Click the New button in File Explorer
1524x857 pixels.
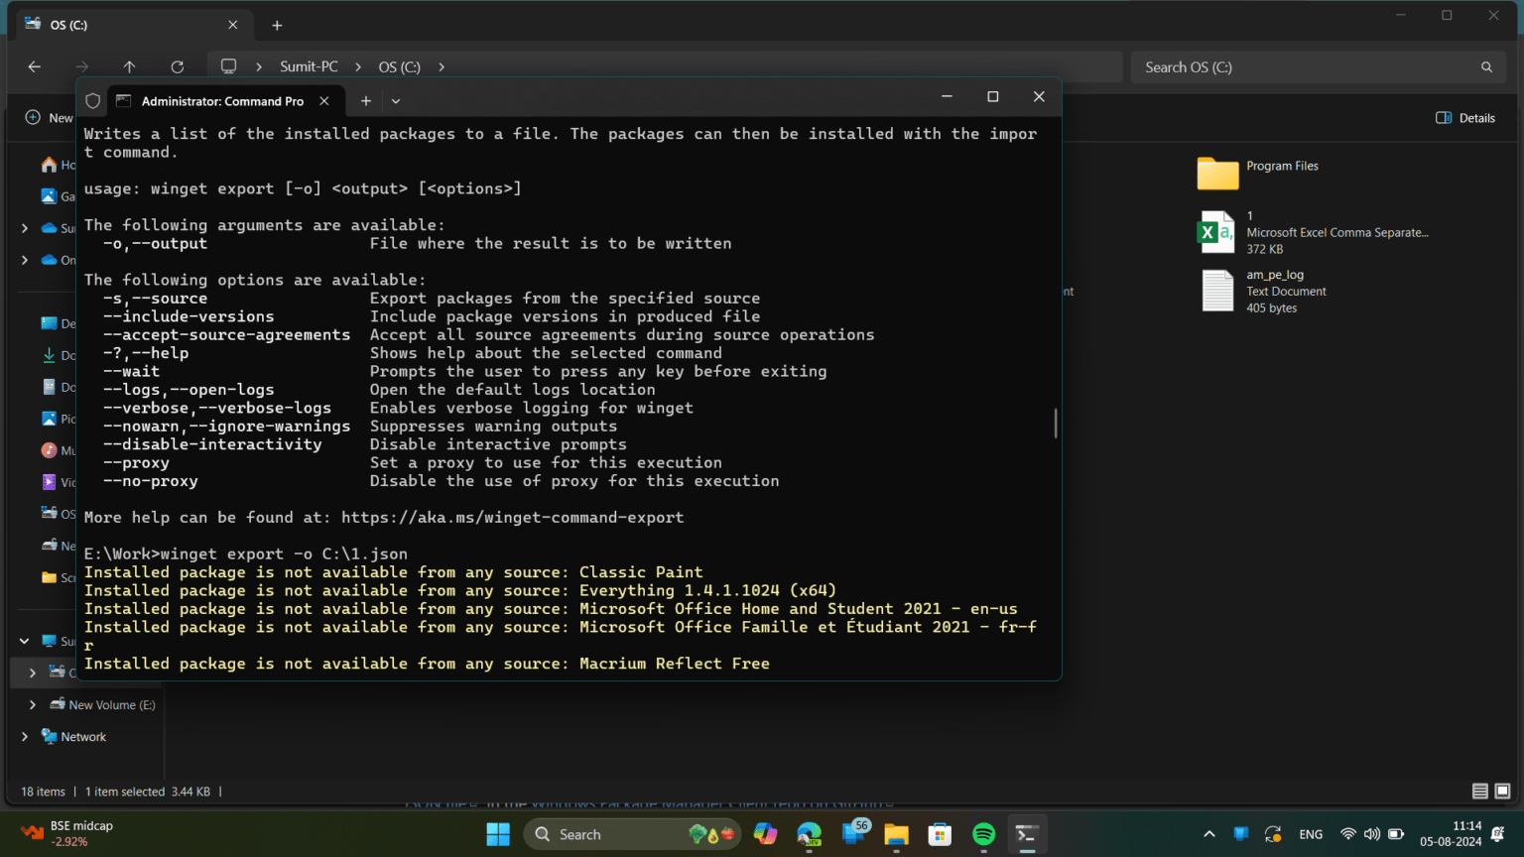tap(50, 117)
